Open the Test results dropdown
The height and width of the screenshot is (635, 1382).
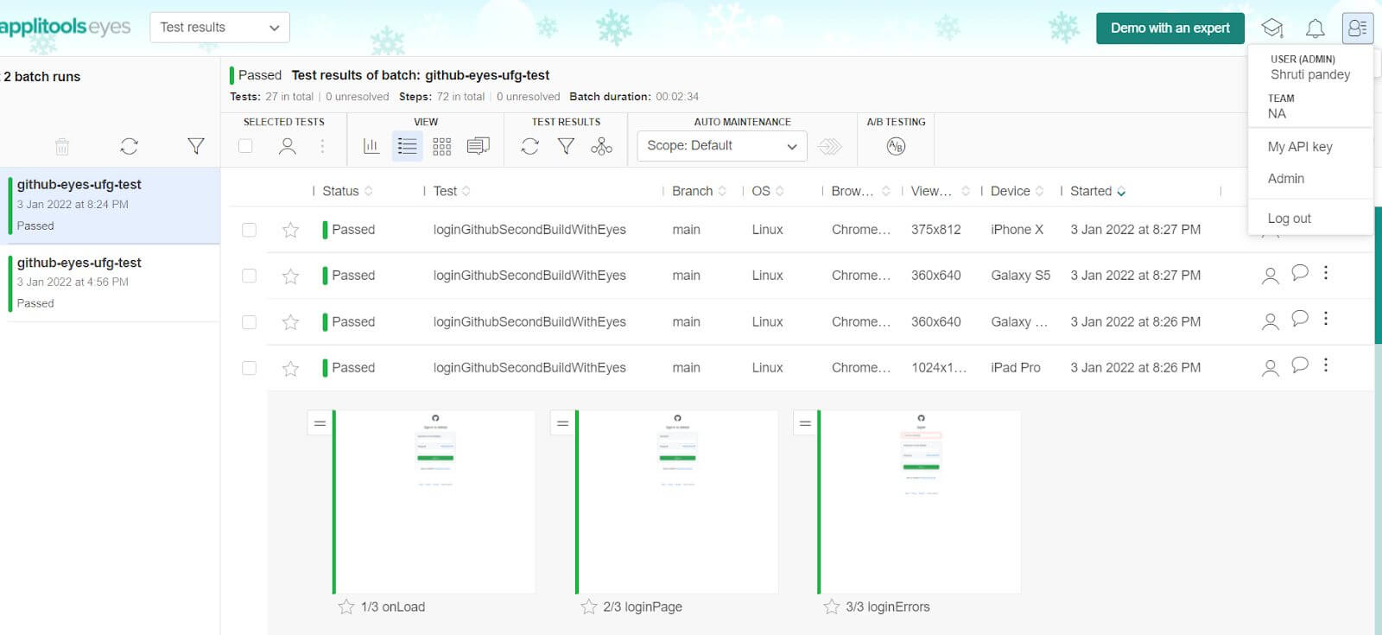[x=219, y=28]
